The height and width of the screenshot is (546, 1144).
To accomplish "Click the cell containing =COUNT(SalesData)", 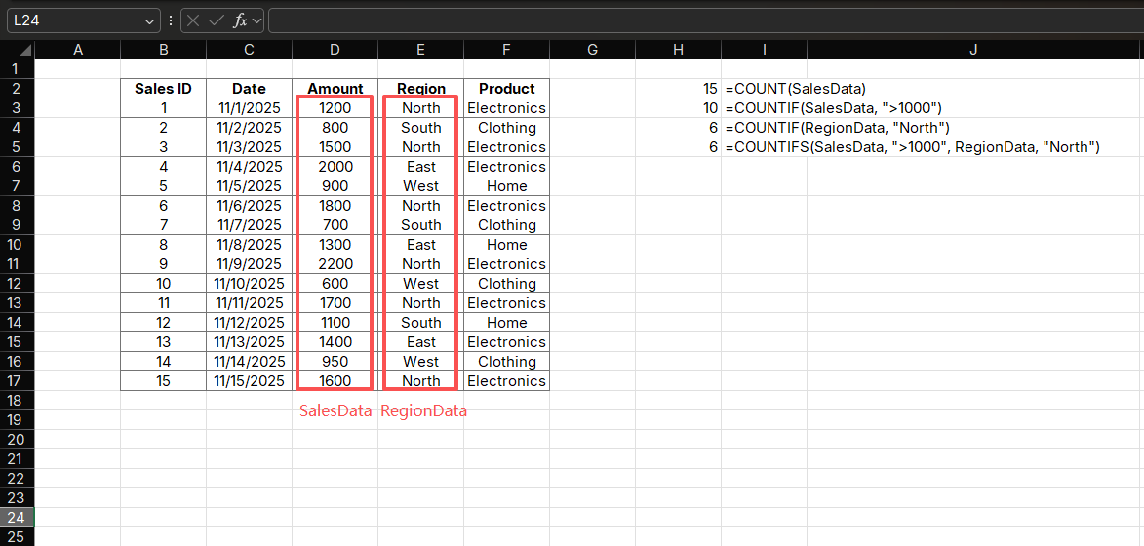I will (795, 89).
